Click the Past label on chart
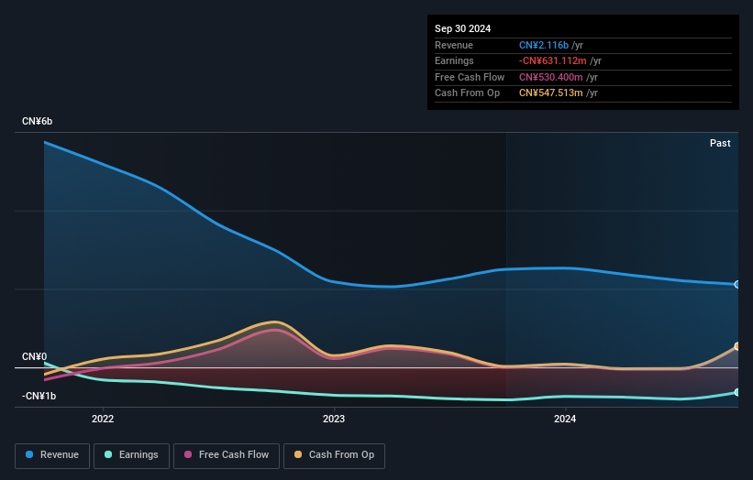 point(720,143)
